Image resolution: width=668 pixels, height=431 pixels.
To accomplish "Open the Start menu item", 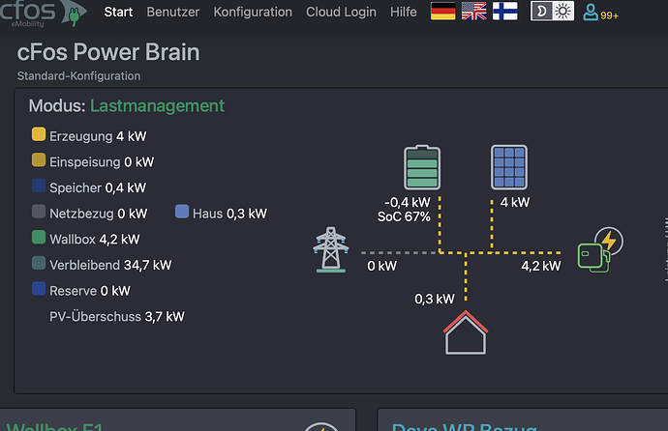I will 118,12.
